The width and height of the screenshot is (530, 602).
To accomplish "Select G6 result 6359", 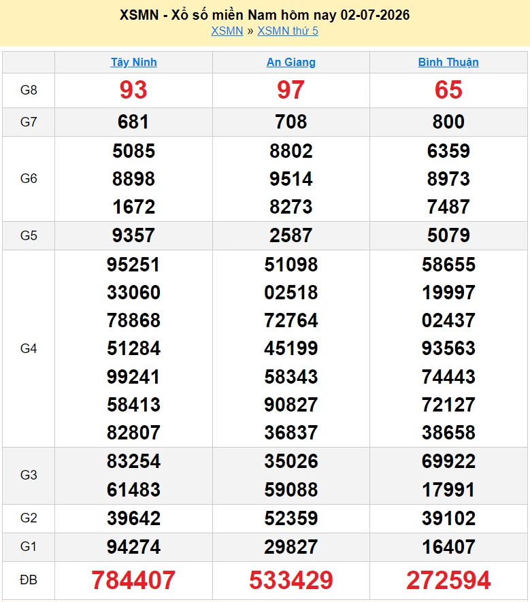I will click(x=448, y=151).
